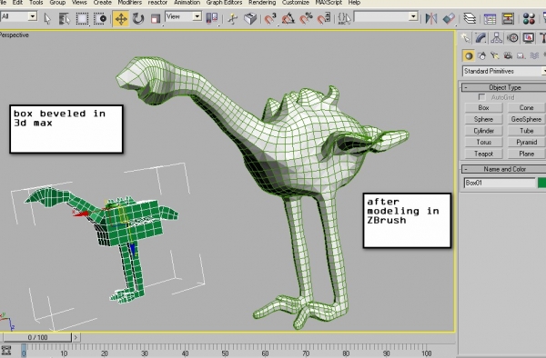
Task: Open the View reference coordinate dropdown
Action: click(x=184, y=16)
